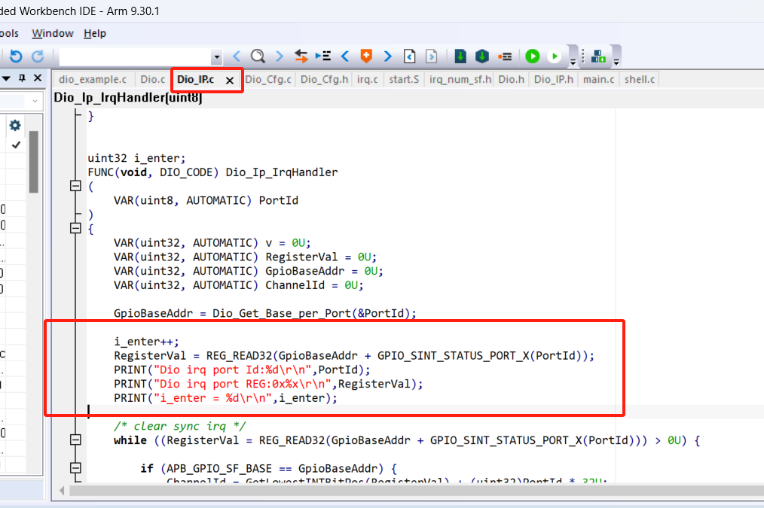Open the workspace configuration combo box
The height and width of the screenshot is (508, 764).
tap(35, 101)
